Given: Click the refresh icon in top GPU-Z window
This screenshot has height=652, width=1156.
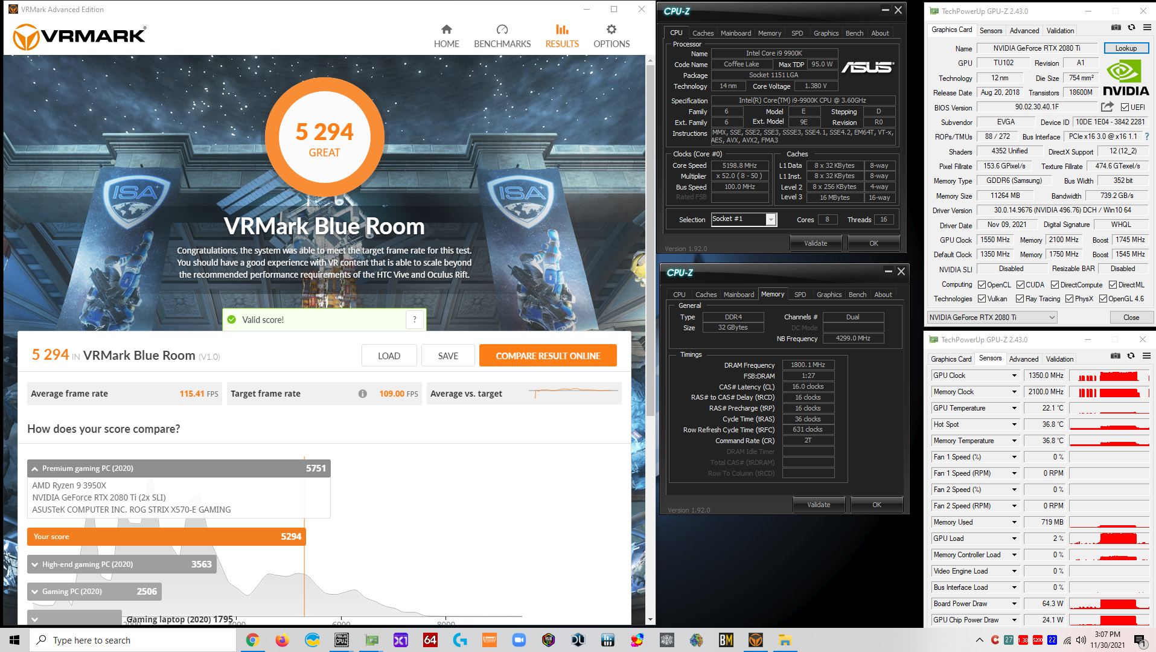Looking at the screenshot, I should click(1132, 28).
